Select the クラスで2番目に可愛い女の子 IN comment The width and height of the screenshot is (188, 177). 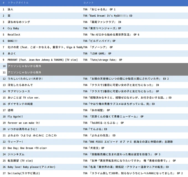(x=121, y=85)
